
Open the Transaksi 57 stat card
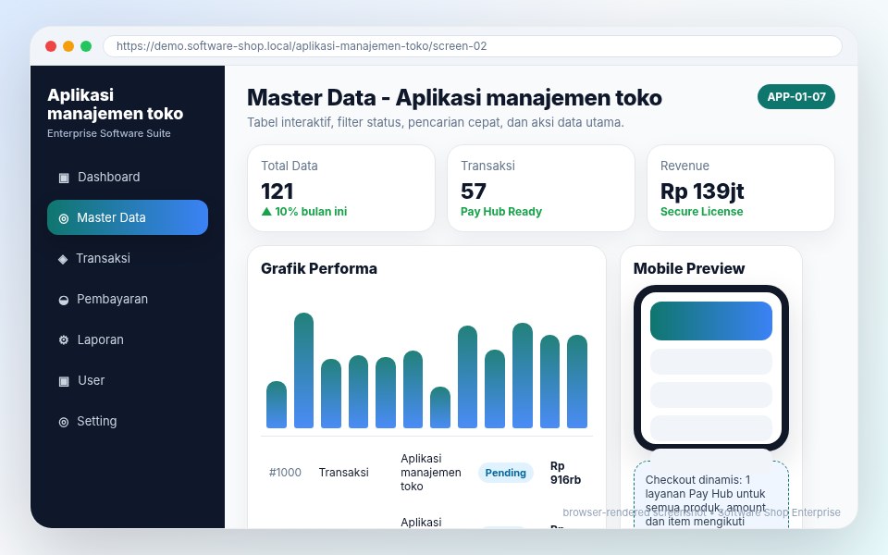tap(541, 188)
